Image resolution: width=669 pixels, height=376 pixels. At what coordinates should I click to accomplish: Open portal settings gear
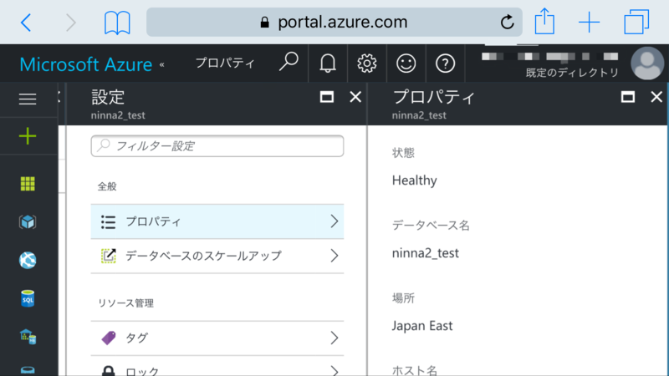point(367,64)
